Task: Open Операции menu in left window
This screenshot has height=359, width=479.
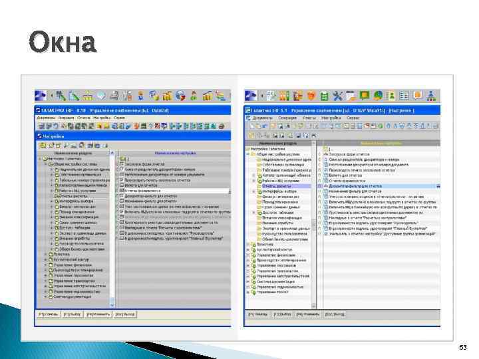Action: pyautogui.click(x=66, y=118)
